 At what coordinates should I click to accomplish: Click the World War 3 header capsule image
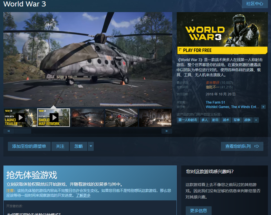point(222,33)
